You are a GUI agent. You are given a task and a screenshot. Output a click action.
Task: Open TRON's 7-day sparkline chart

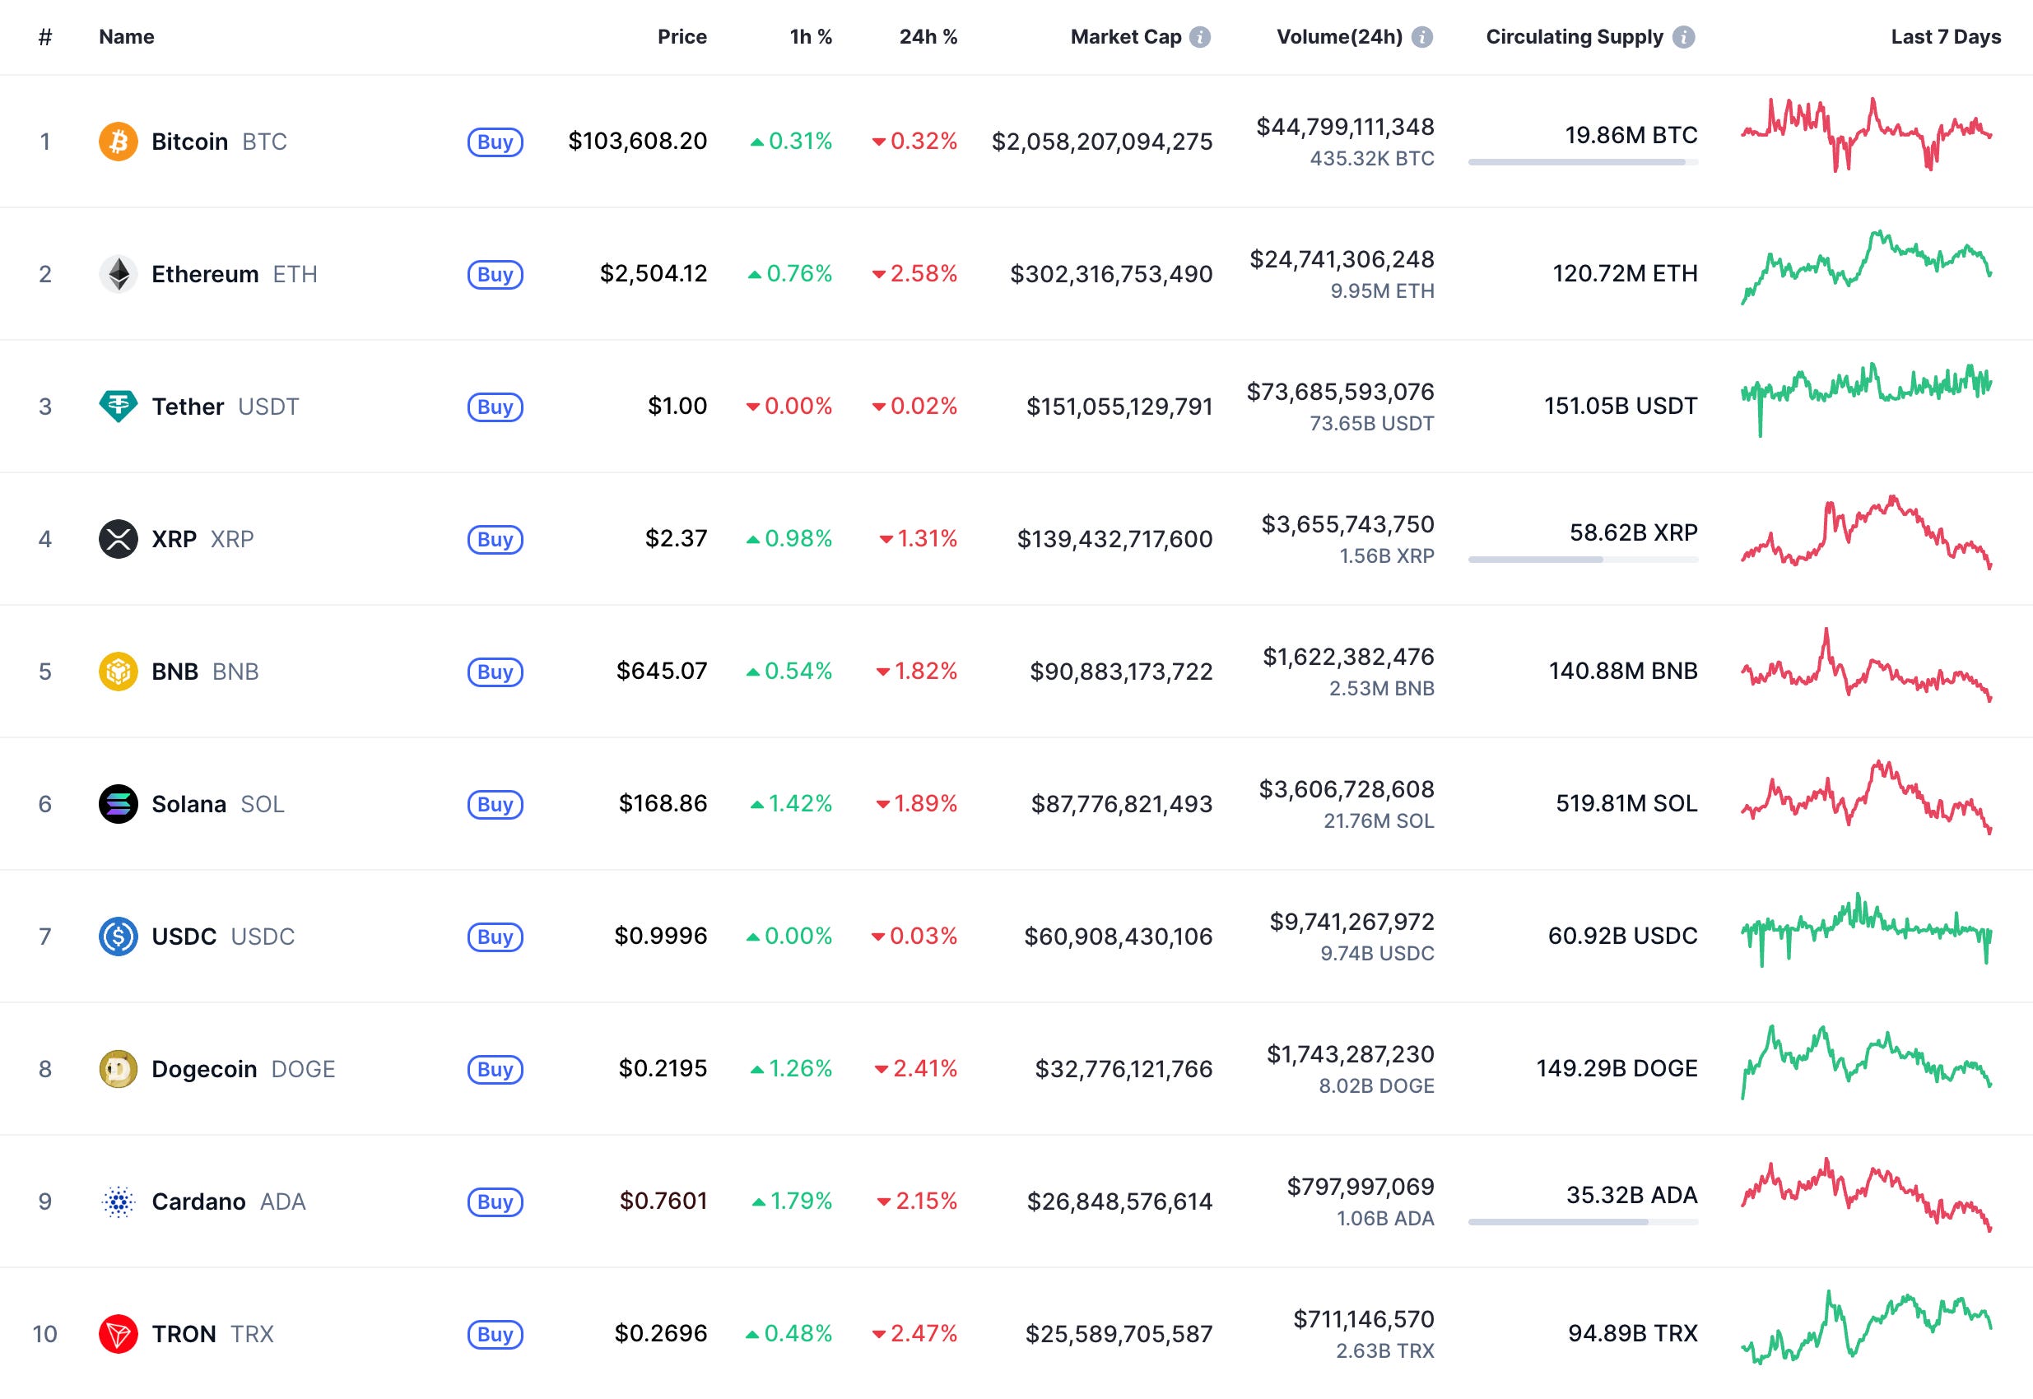tap(1867, 1327)
